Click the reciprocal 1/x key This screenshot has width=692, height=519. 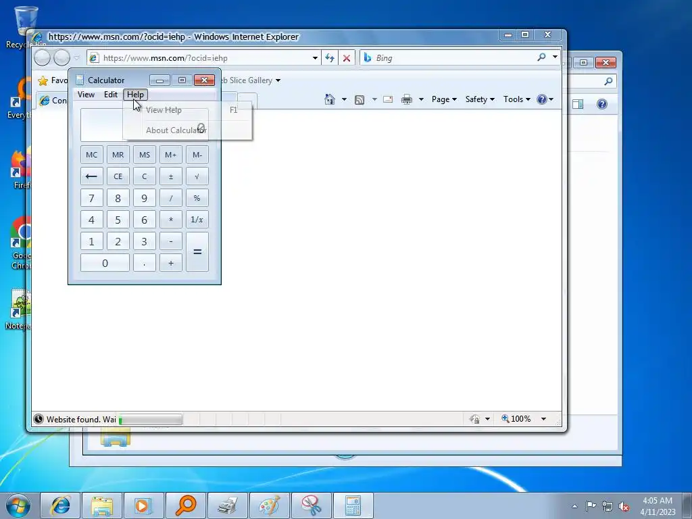click(197, 220)
